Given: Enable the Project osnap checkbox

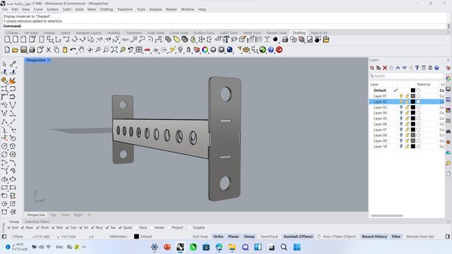Looking at the screenshot, I should point(169,227).
